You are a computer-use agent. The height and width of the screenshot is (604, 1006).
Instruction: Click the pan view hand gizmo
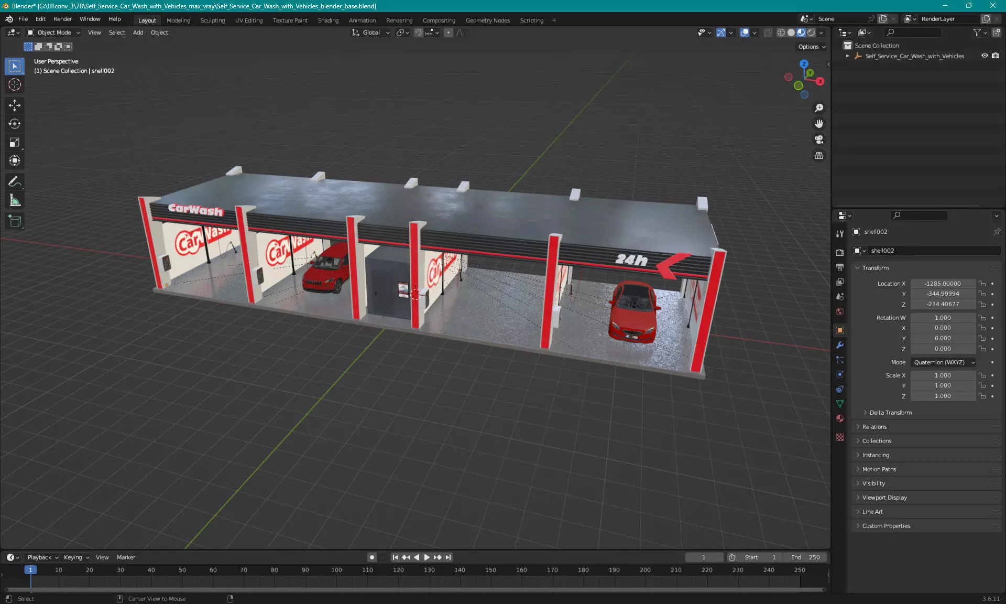(819, 124)
